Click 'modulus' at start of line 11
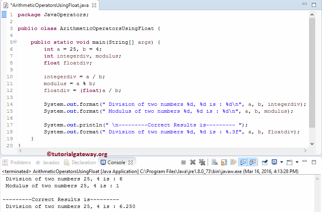Image resolution: width=322 pixels, height=212 pixels. click(55, 84)
